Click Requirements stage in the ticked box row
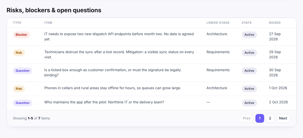Viewport: 303px width, 138px height. click(x=218, y=70)
